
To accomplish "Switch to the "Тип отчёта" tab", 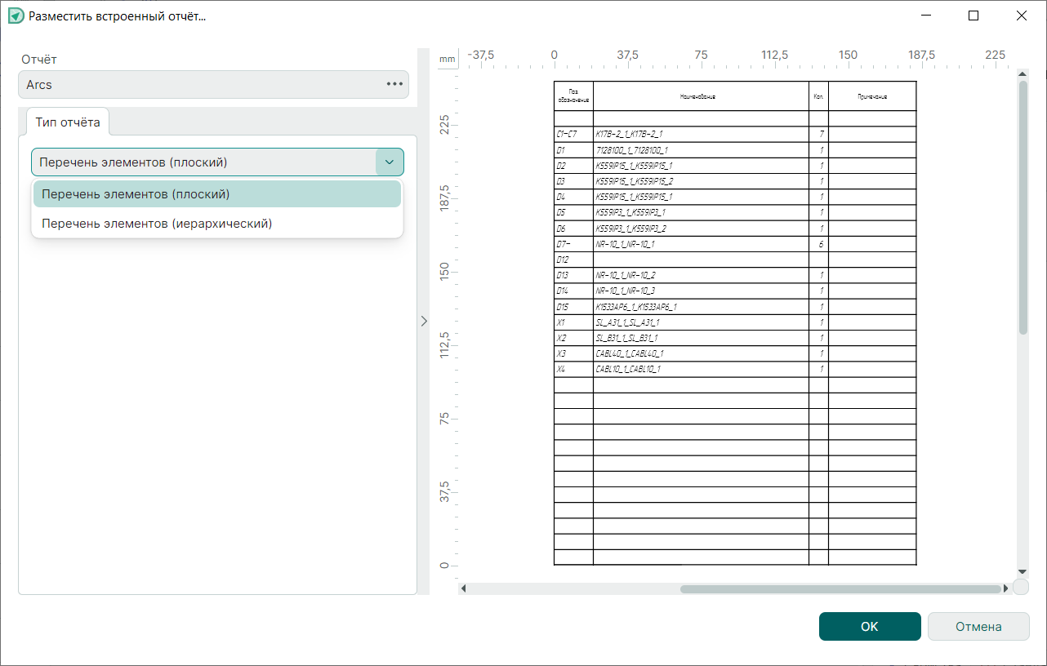I will (x=68, y=122).
